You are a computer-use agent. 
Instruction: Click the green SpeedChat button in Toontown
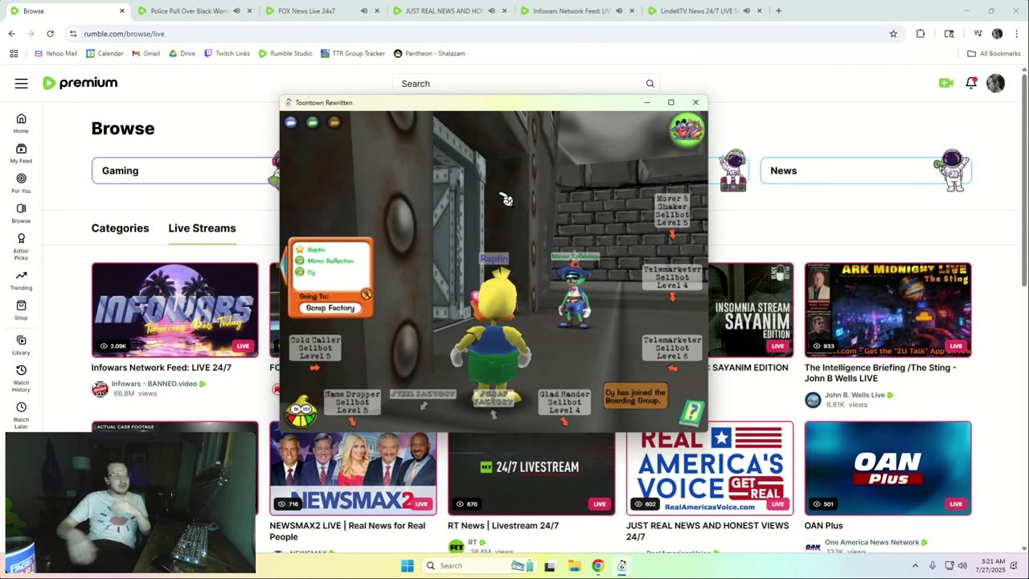(x=313, y=122)
